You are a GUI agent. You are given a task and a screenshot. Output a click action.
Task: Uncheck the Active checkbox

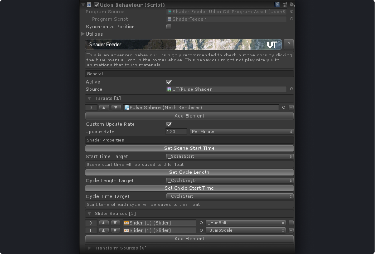[169, 82]
